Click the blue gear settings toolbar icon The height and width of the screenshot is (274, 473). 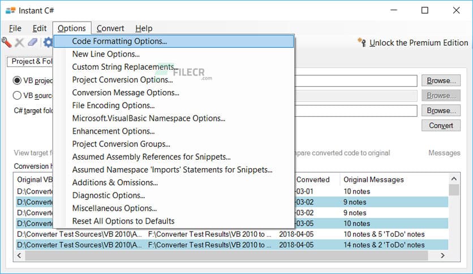48,42
